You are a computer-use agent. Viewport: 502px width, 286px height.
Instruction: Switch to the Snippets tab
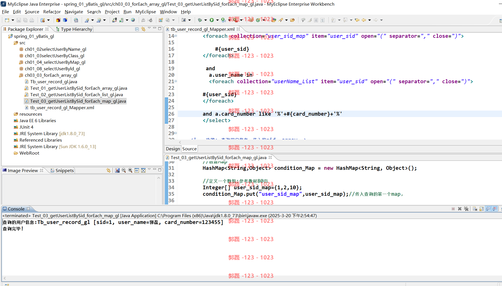tap(62, 170)
